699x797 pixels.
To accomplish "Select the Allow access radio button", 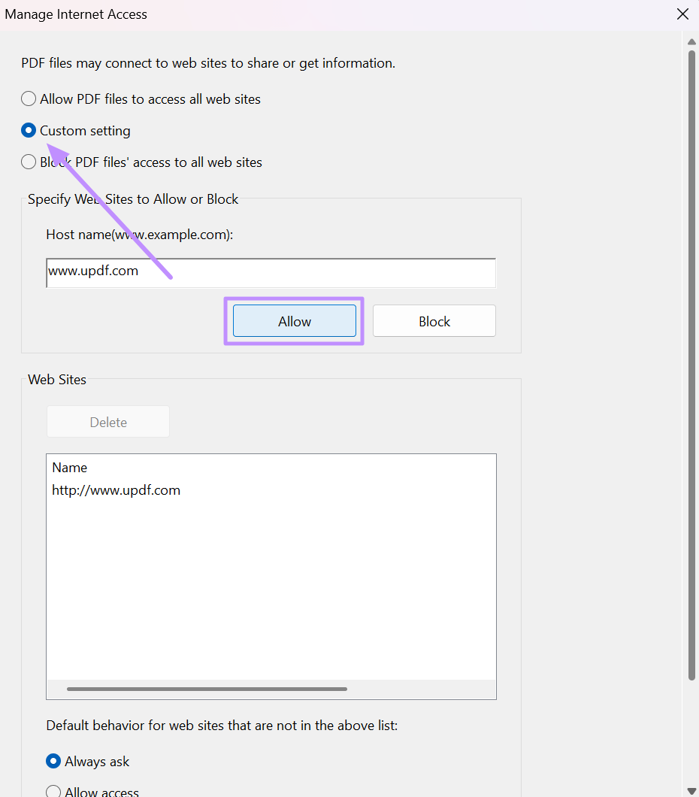I will (x=53, y=792).
